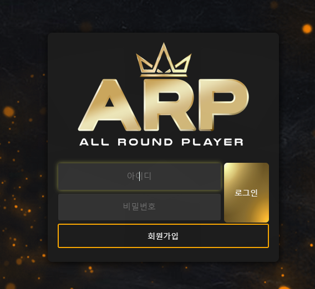Click the tall center peak of the crown
The height and width of the screenshot is (289, 315).
[164, 58]
